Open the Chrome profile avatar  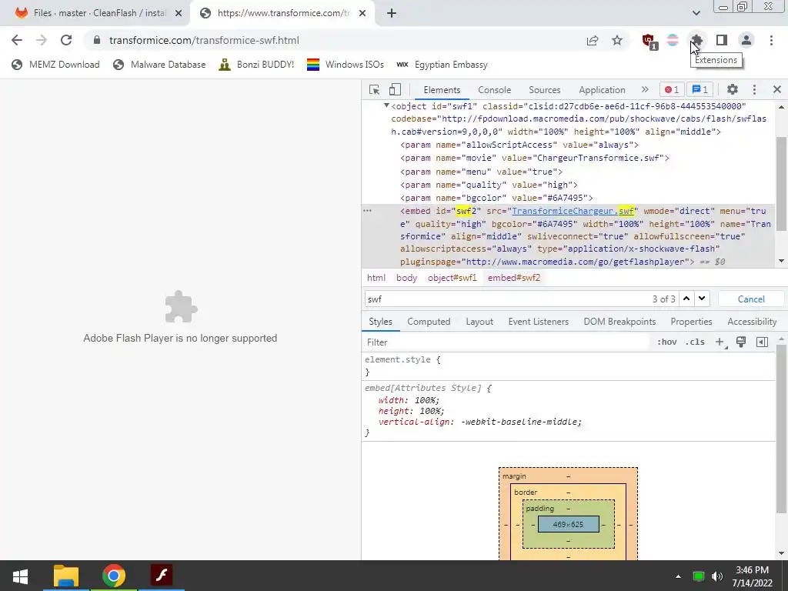tap(746, 40)
